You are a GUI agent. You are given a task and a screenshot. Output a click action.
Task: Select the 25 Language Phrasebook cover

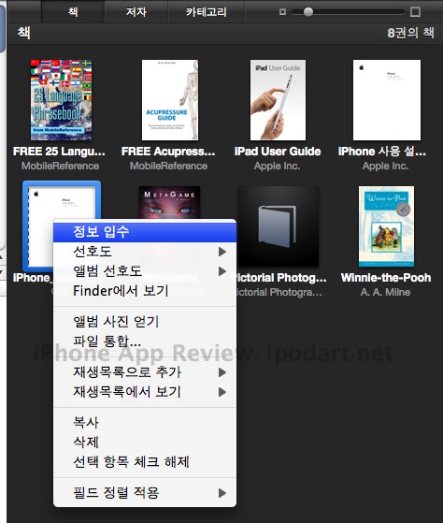[61, 100]
